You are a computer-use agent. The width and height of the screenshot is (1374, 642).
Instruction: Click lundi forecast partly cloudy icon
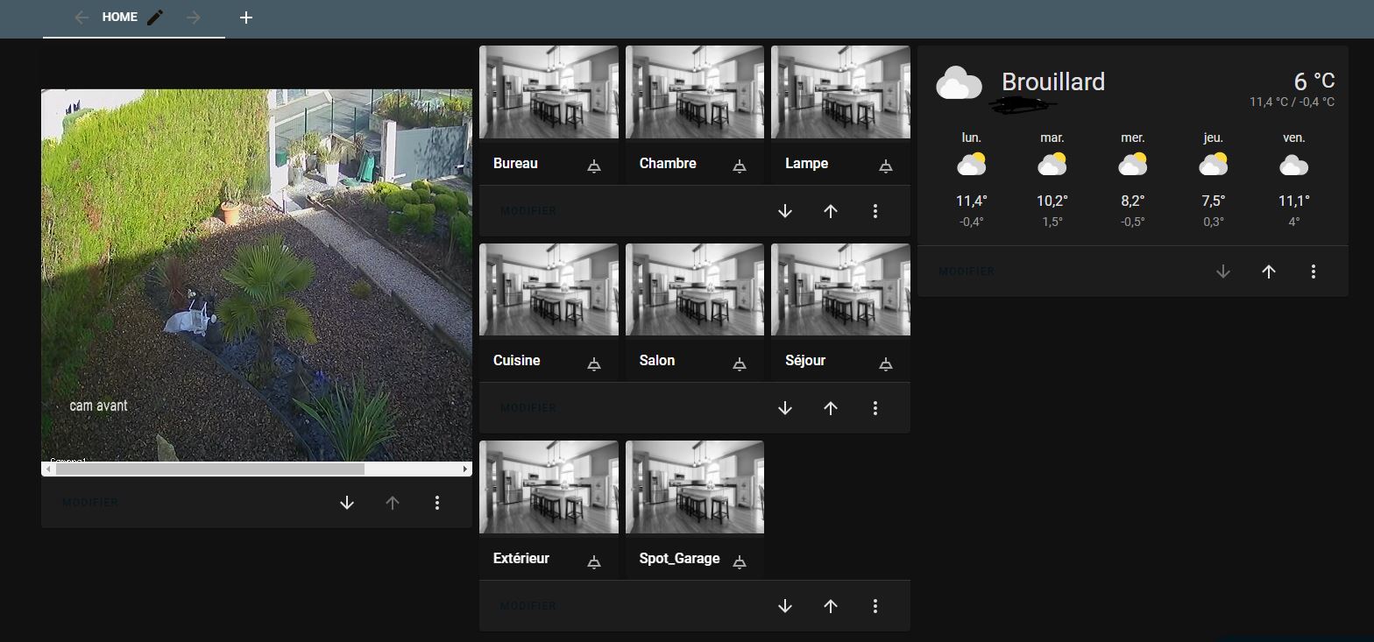(x=972, y=165)
